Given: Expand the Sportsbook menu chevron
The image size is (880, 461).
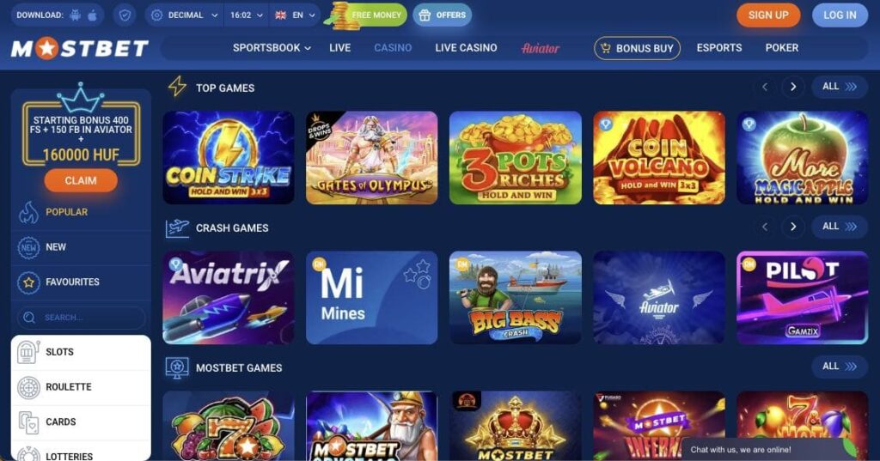Looking at the screenshot, I should pos(308,48).
